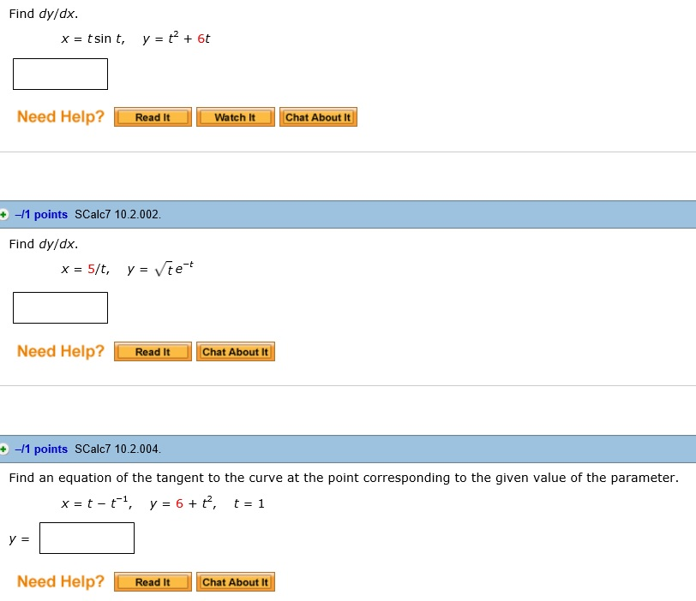Viewport: 696px width, 601px height.
Task: Click the Read It button for problem 10.2.002
Action: point(152,351)
